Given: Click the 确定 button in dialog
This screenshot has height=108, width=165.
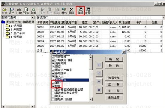Looking at the screenshot, I should 114,60.
